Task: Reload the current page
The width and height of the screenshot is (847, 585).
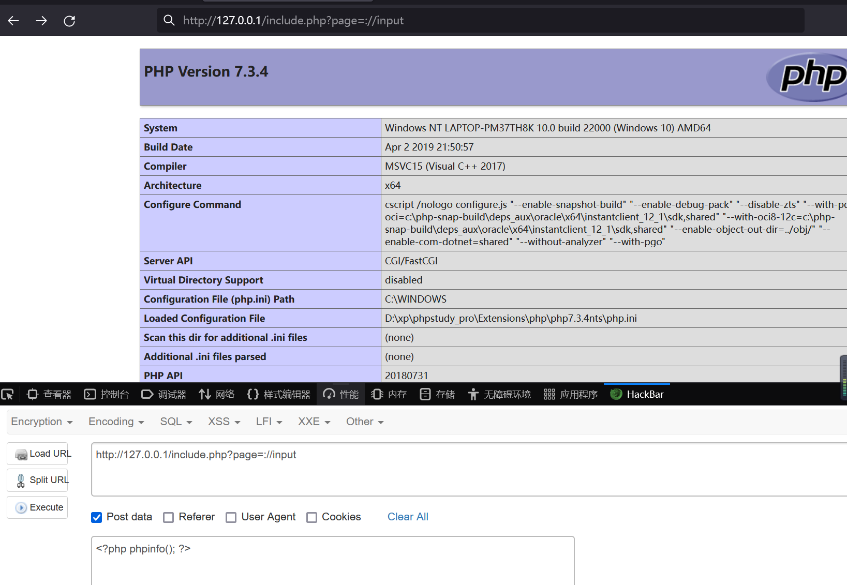Action: 69,20
